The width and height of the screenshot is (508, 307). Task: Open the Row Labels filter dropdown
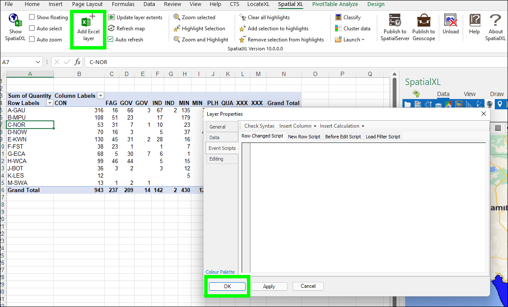coord(50,103)
